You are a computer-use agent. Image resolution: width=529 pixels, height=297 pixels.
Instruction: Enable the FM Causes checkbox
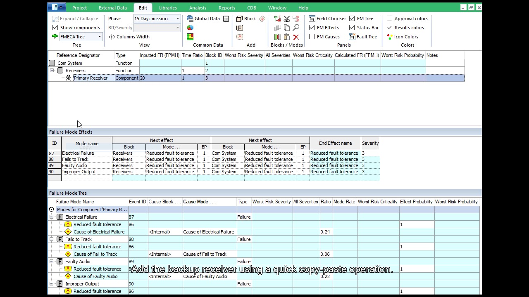(312, 37)
